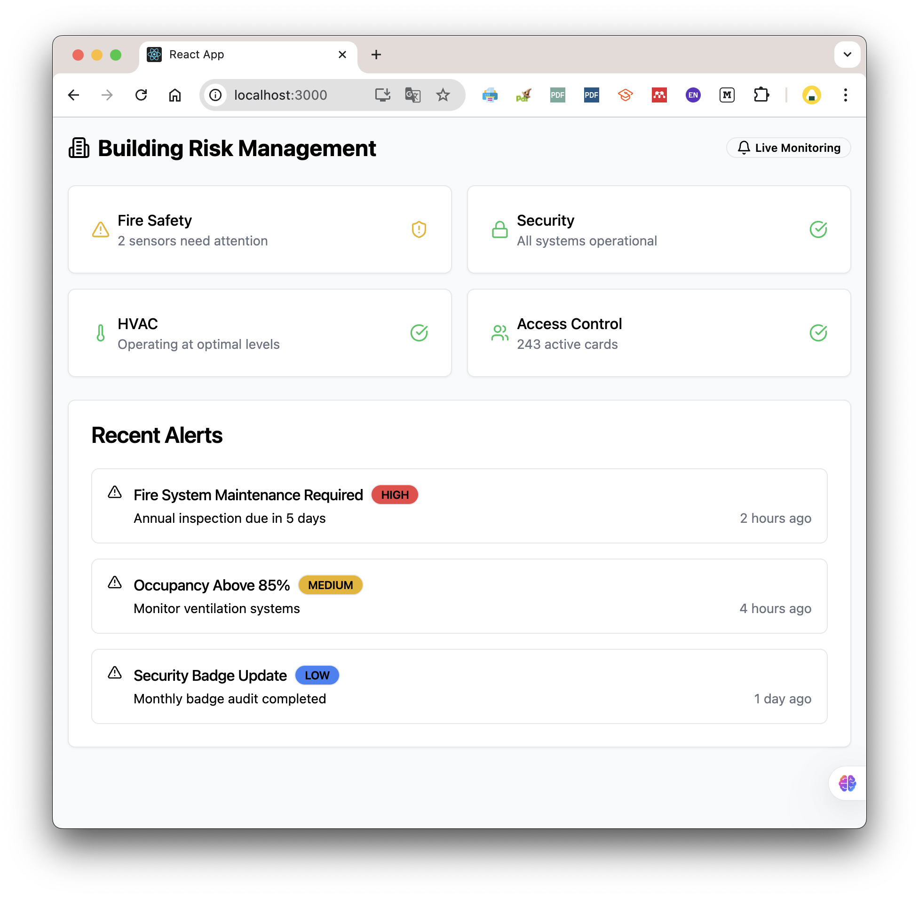Click the green lock icon on Security card
Viewport: 919px width, 898px height.
pos(499,230)
